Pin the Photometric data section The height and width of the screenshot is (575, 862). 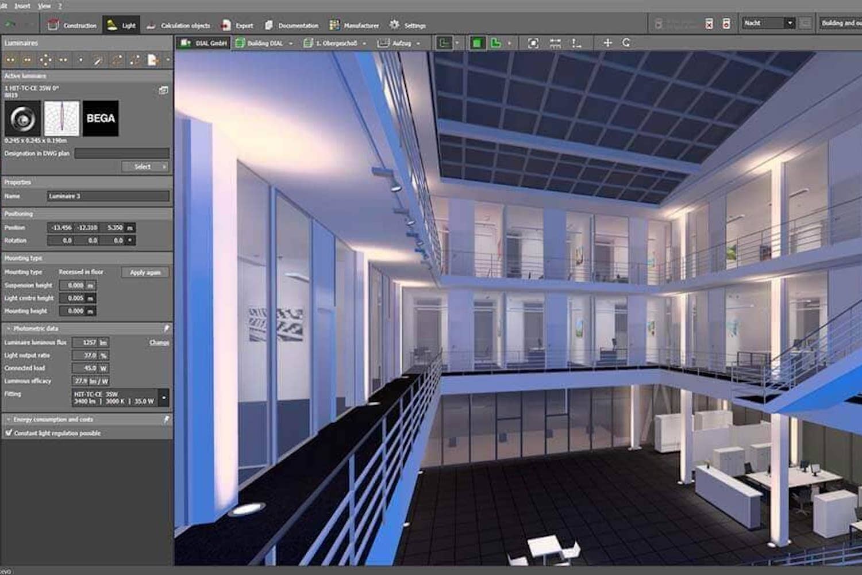pyautogui.click(x=167, y=328)
